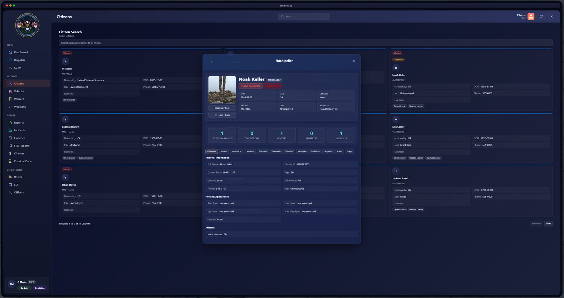Open the Roster department icon
Screen dimensions: 564x298
10,177
